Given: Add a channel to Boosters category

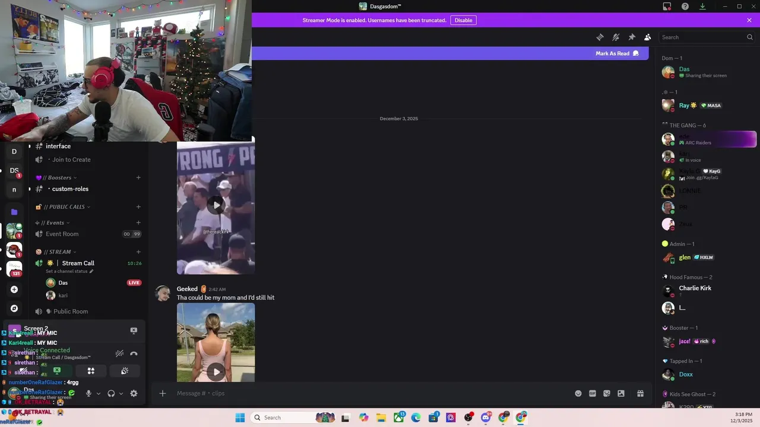Looking at the screenshot, I should pyautogui.click(x=138, y=177).
